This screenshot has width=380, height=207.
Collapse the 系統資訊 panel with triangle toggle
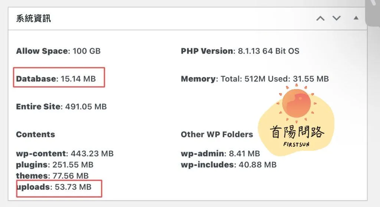[x=356, y=18]
